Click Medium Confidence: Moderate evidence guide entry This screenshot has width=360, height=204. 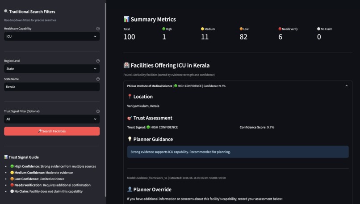pos(42,173)
